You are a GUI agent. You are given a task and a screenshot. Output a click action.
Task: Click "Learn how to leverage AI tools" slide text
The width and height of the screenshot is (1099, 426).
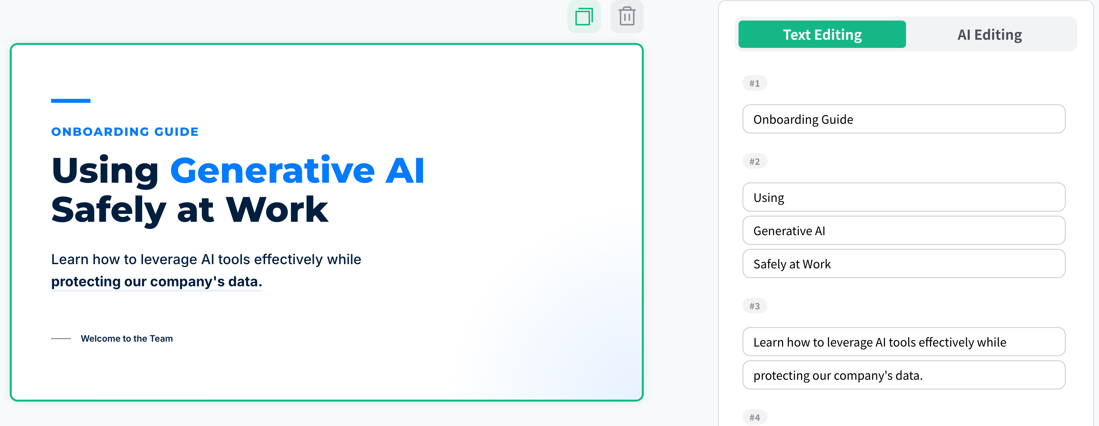[x=206, y=260]
